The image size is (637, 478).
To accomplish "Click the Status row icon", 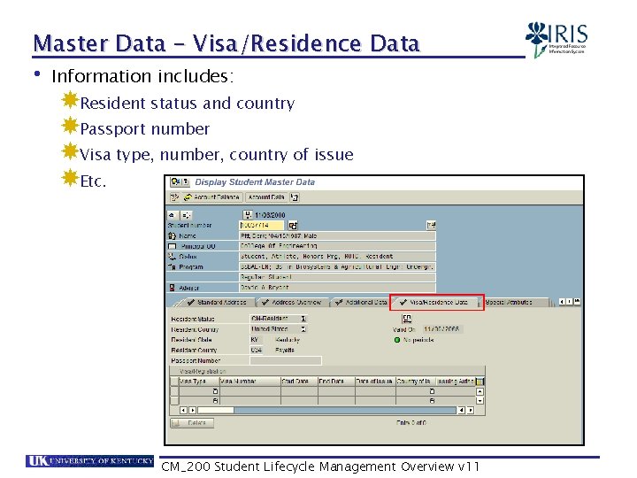I will tap(172, 257).
